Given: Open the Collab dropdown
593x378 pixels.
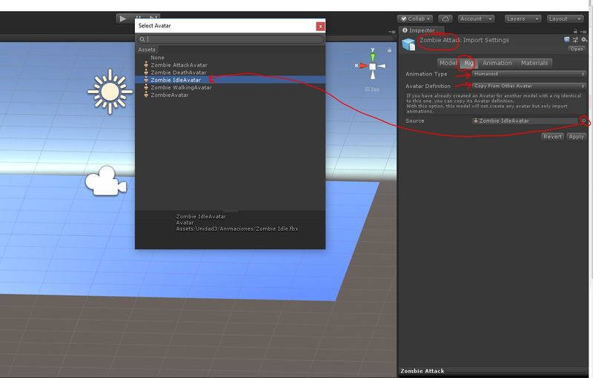Looking at the screenshot, I should pos(415,18).
